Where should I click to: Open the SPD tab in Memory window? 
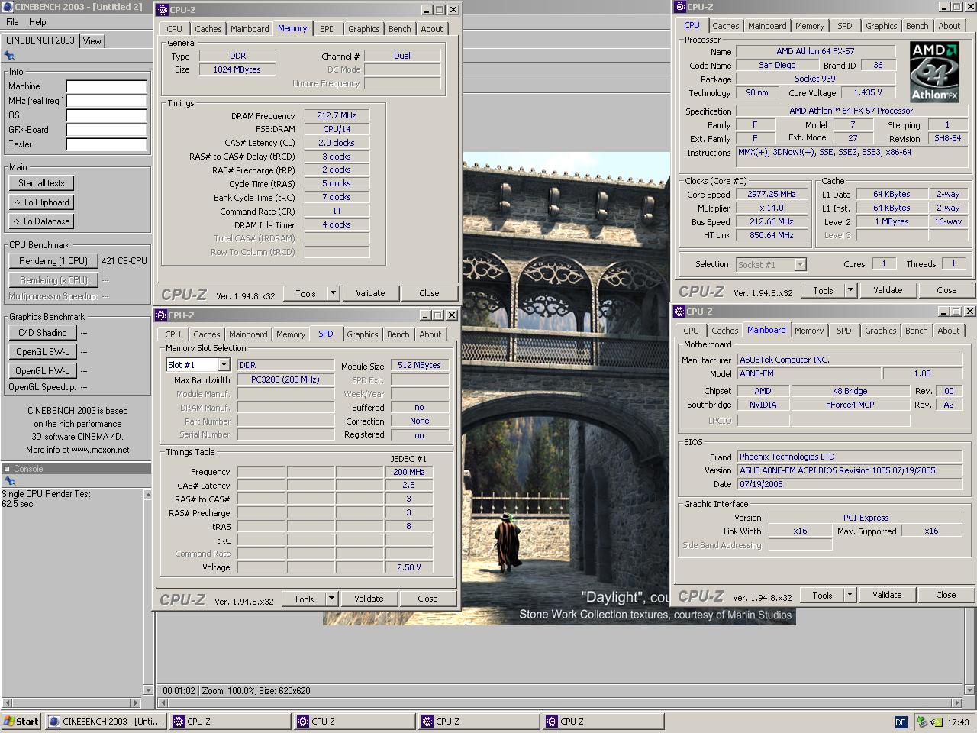coord(327,29)
